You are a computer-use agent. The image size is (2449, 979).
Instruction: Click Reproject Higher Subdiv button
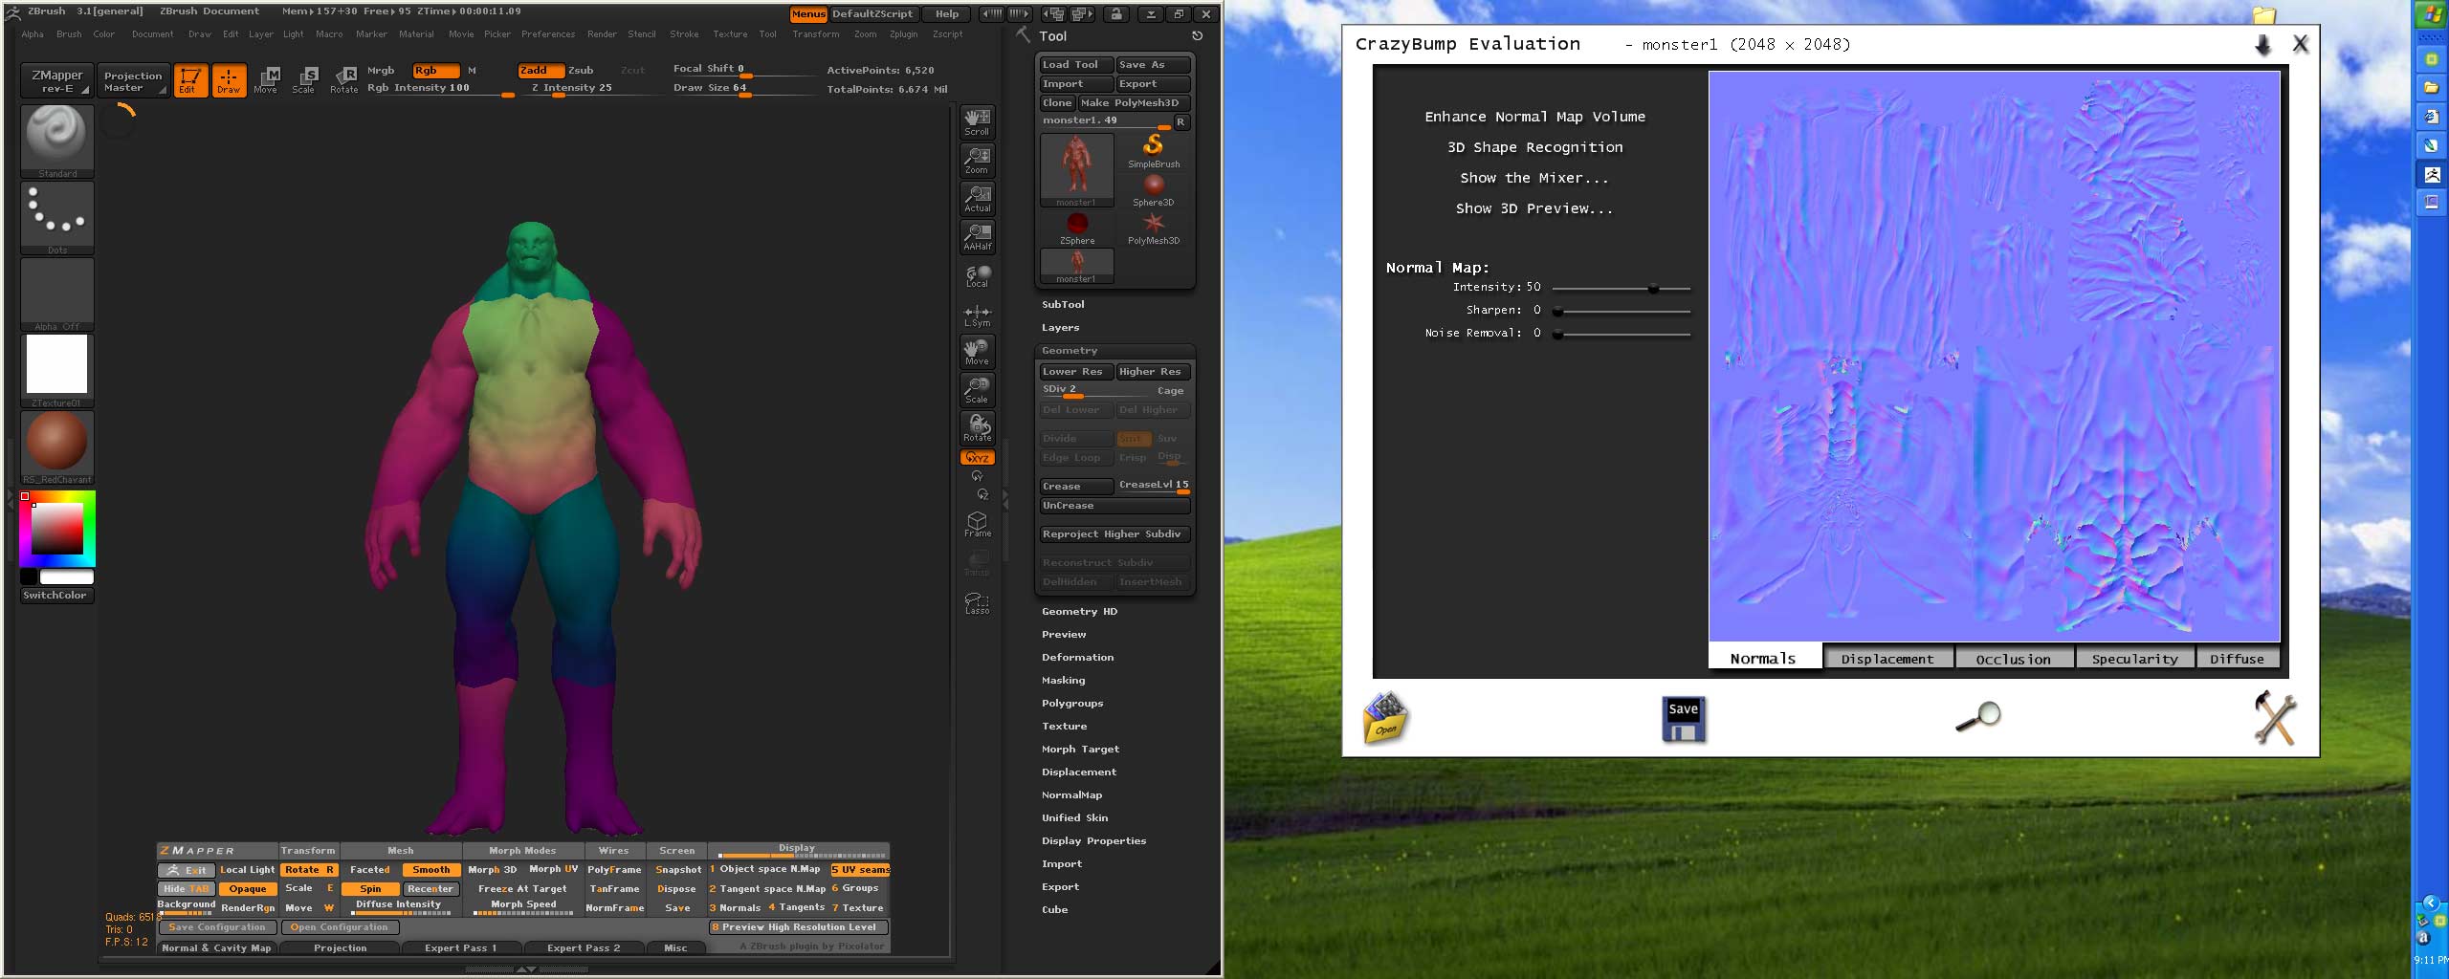1114,534
